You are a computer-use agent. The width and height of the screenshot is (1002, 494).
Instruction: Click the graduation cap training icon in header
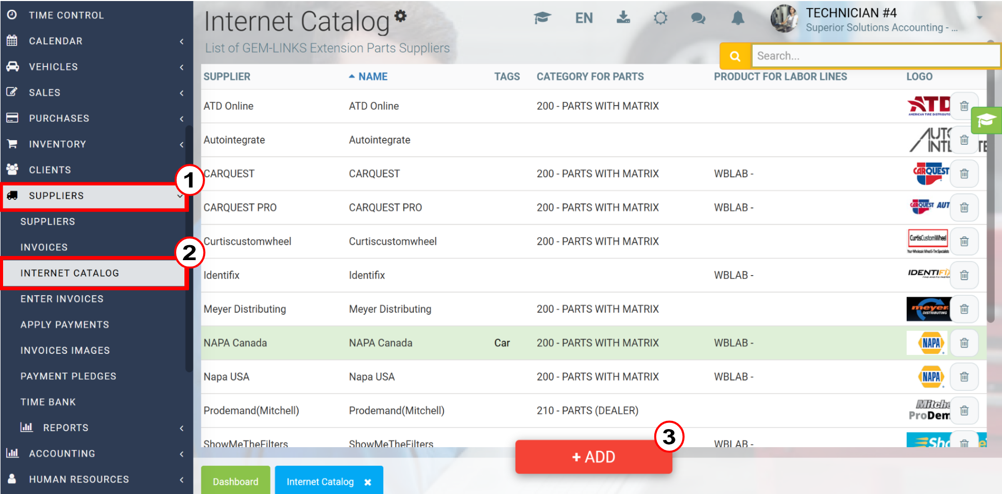(542, 18)
